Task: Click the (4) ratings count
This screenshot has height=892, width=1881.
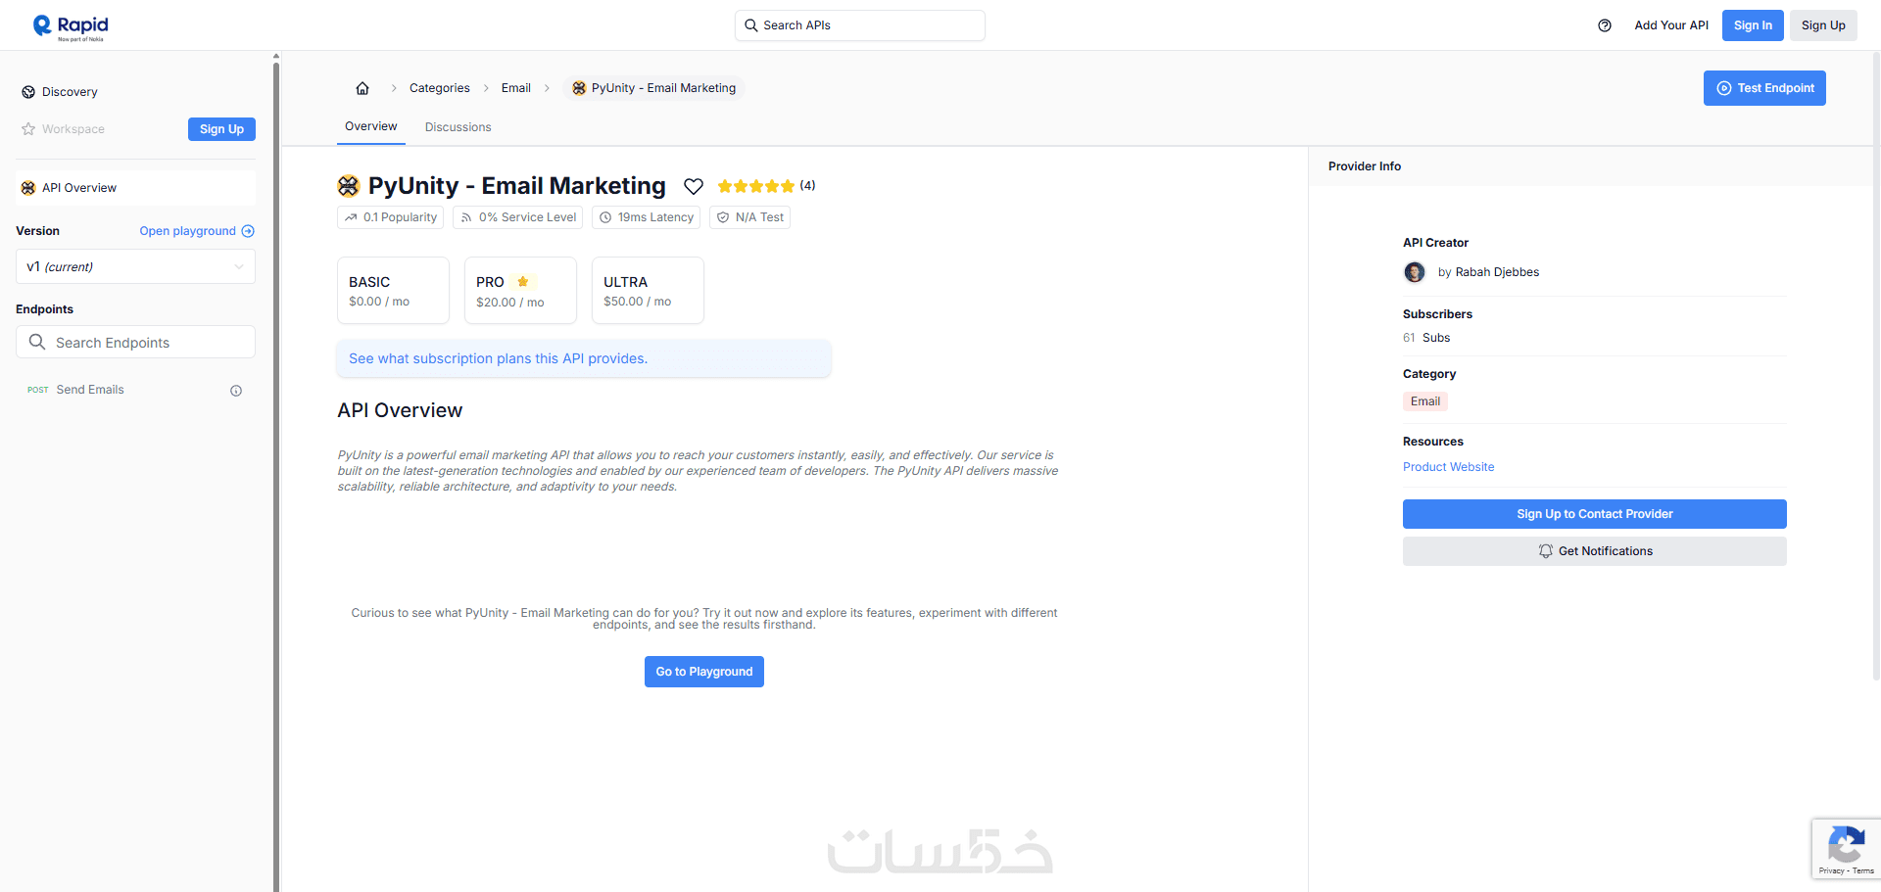Action: (807, 185)
